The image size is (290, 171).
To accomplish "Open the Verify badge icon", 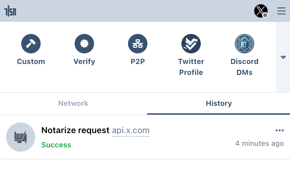I will tap(84, 44).
